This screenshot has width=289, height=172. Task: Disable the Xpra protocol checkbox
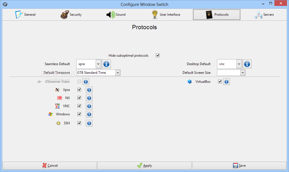click(x=79, y=90)
